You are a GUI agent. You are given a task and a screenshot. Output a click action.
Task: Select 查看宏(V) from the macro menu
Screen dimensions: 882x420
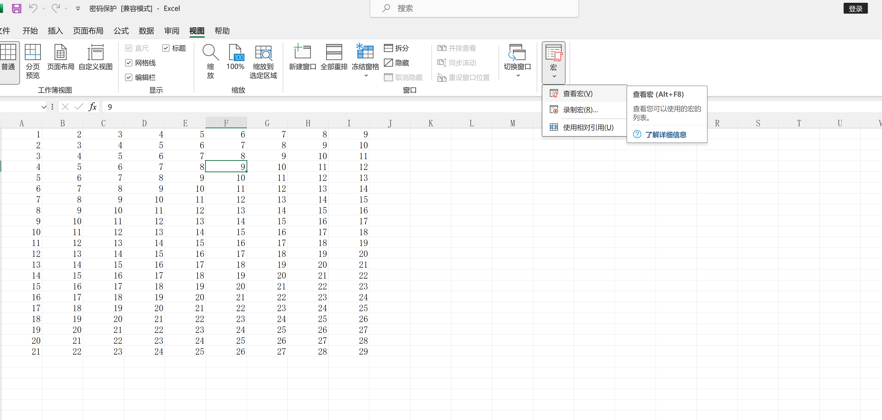(584, 93)
